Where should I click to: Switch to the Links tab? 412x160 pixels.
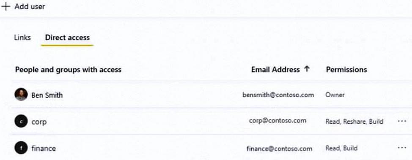point(22,38)
